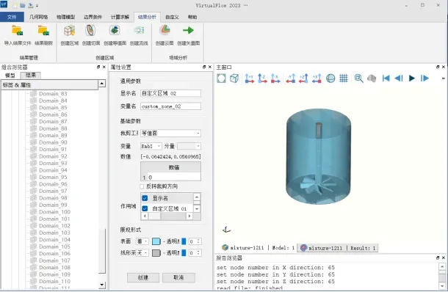Click the sphere perspective view icon
Screen dimensions: 448x292
point(330,79)
